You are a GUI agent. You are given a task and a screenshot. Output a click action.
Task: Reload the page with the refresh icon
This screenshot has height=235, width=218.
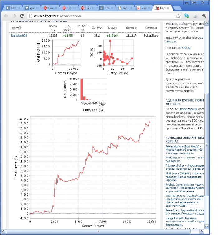[22, 16]
